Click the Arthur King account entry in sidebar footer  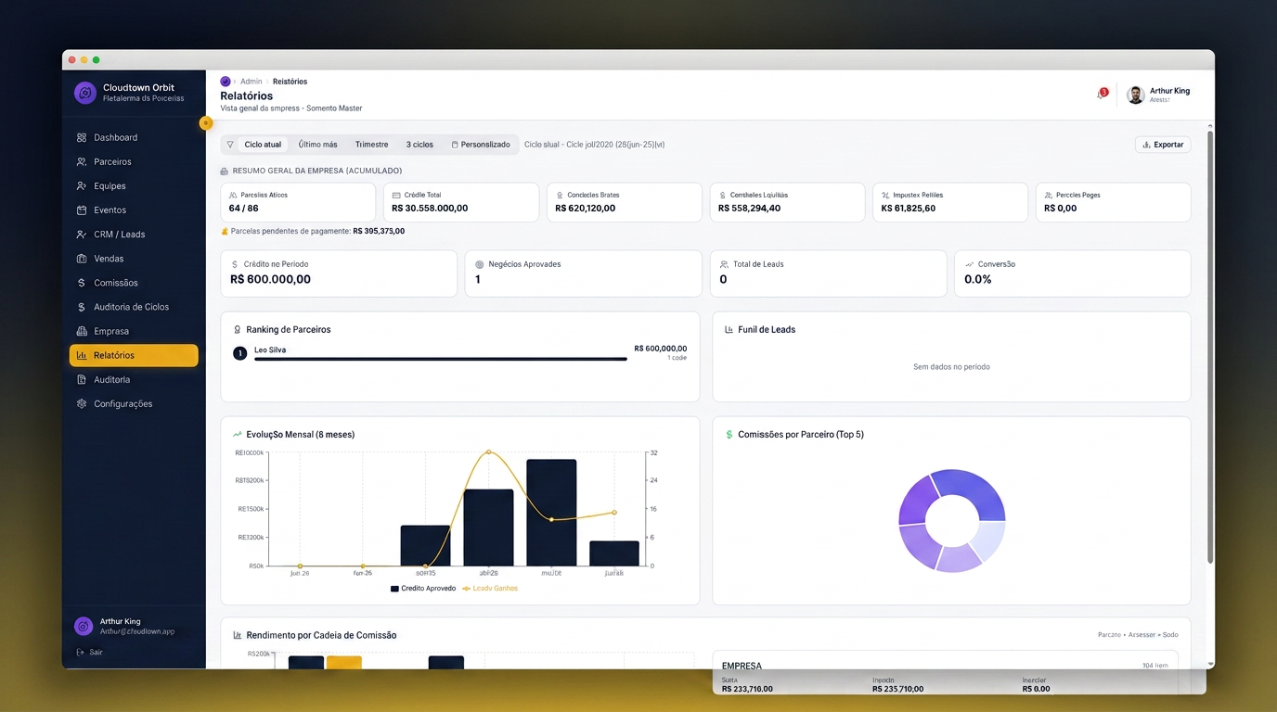[x=134, y=626]
